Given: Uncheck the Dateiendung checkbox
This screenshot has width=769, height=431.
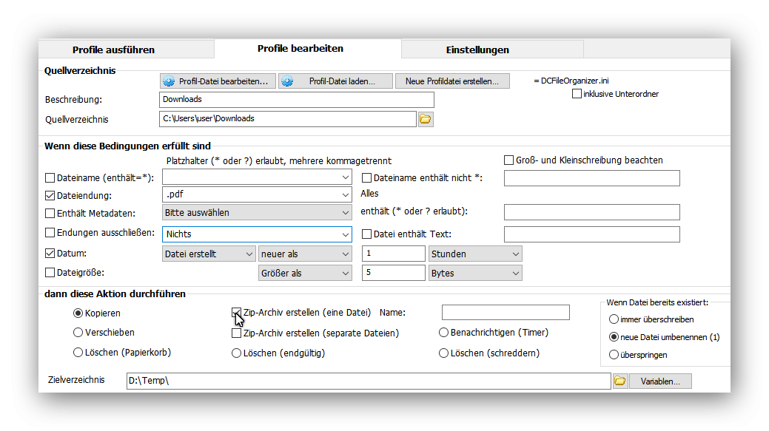Looking at the screenshot, I should pos(50,196).
